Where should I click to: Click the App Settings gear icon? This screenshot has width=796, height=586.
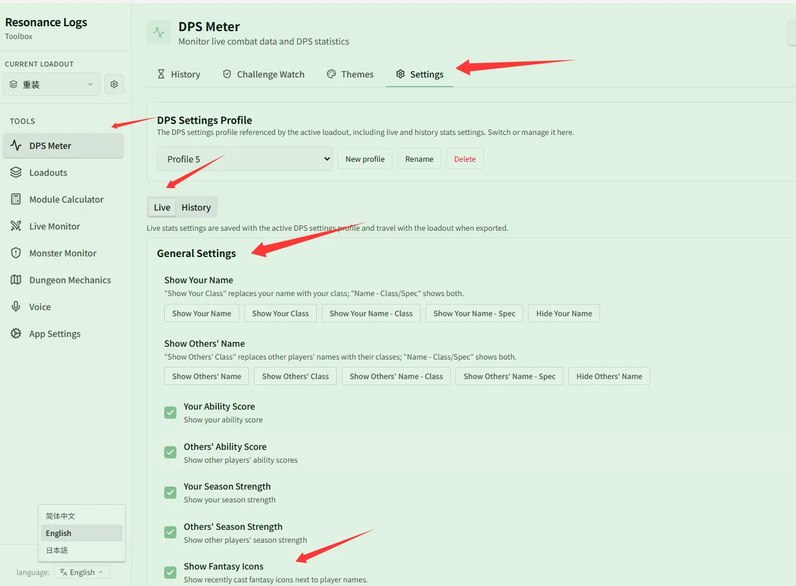[x=16, y=333]
